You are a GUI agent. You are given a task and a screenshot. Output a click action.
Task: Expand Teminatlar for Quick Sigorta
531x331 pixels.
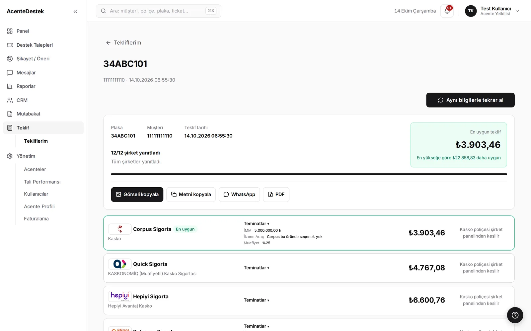tap(257, 268)
